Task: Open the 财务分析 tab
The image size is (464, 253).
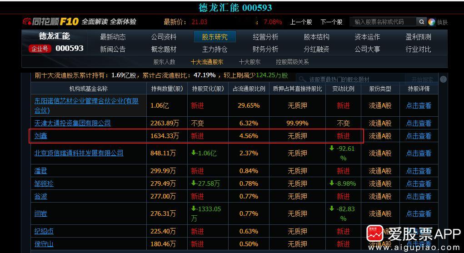Action: click(265, 49)
